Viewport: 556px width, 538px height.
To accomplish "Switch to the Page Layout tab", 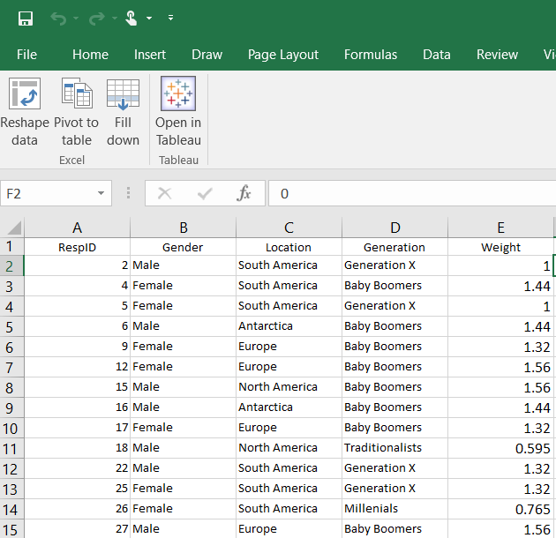I will [x=282, y=55].
